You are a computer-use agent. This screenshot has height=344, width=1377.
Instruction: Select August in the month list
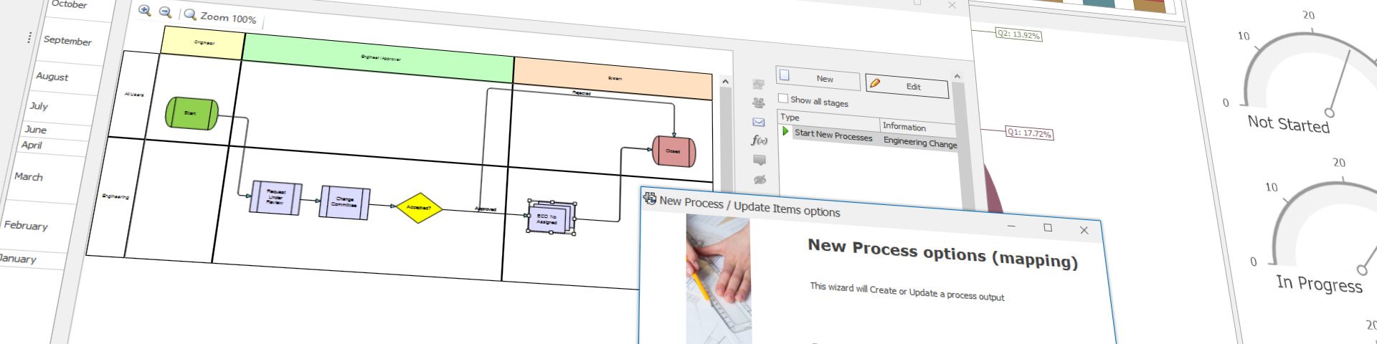[x=52, y=77]
